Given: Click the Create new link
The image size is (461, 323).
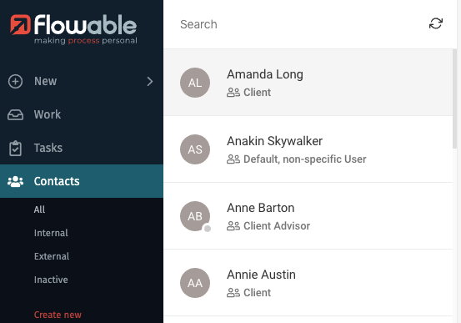Looking at the screenshot, I should 58,315.
